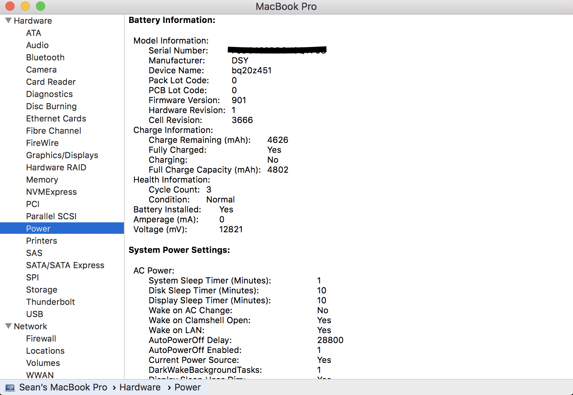Screen dimensions: 573x395
Task: Click Hardware in the path bar
Action: click(x=140, y=387)
